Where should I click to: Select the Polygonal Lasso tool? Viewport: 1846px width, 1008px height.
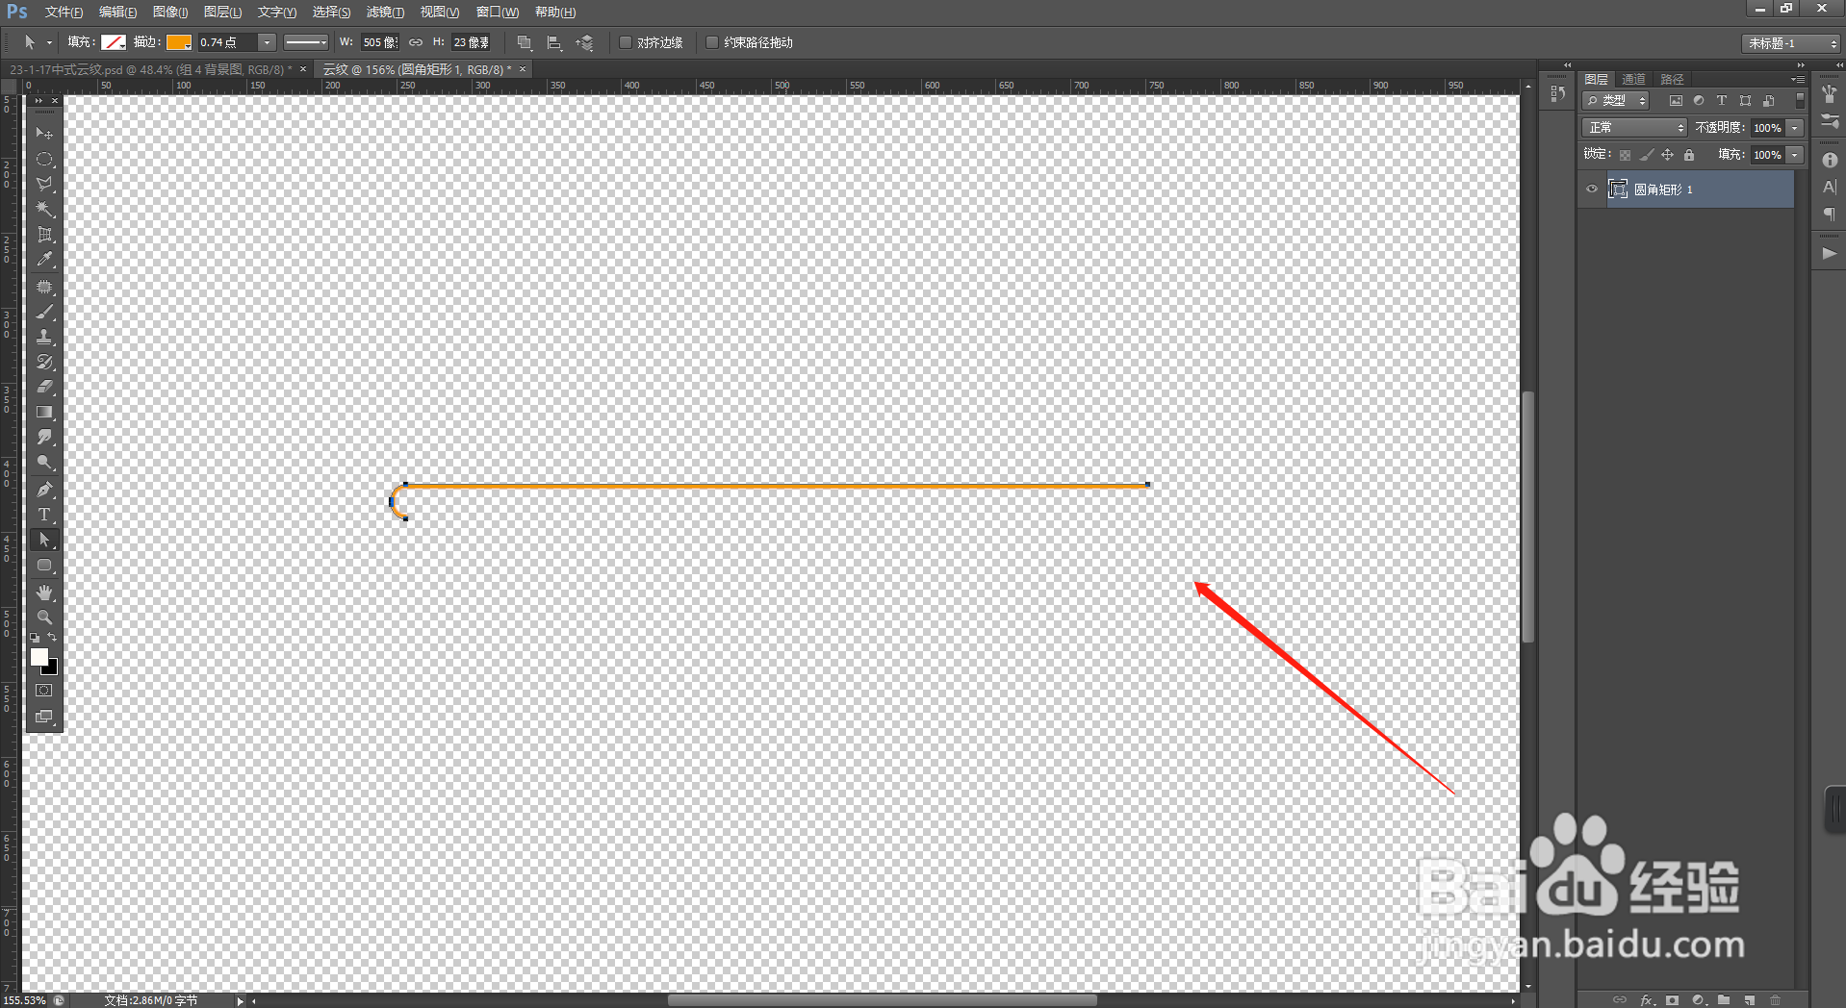[44, 184]
